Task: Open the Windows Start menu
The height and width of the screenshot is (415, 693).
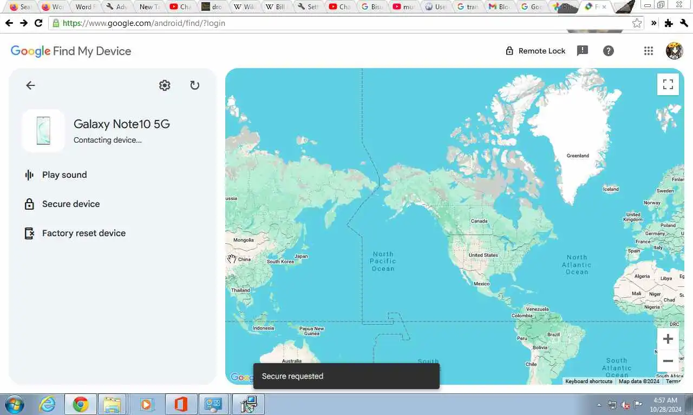Action: pos(14,404)
